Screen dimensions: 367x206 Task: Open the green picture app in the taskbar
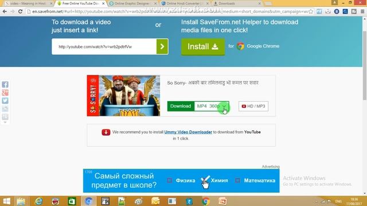point(122,201)
